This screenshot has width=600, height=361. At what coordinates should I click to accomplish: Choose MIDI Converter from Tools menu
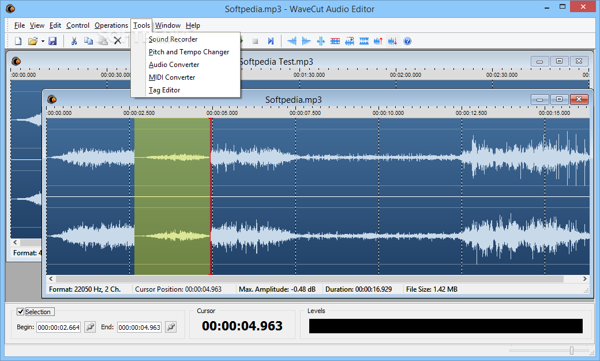tap(186, 77)
